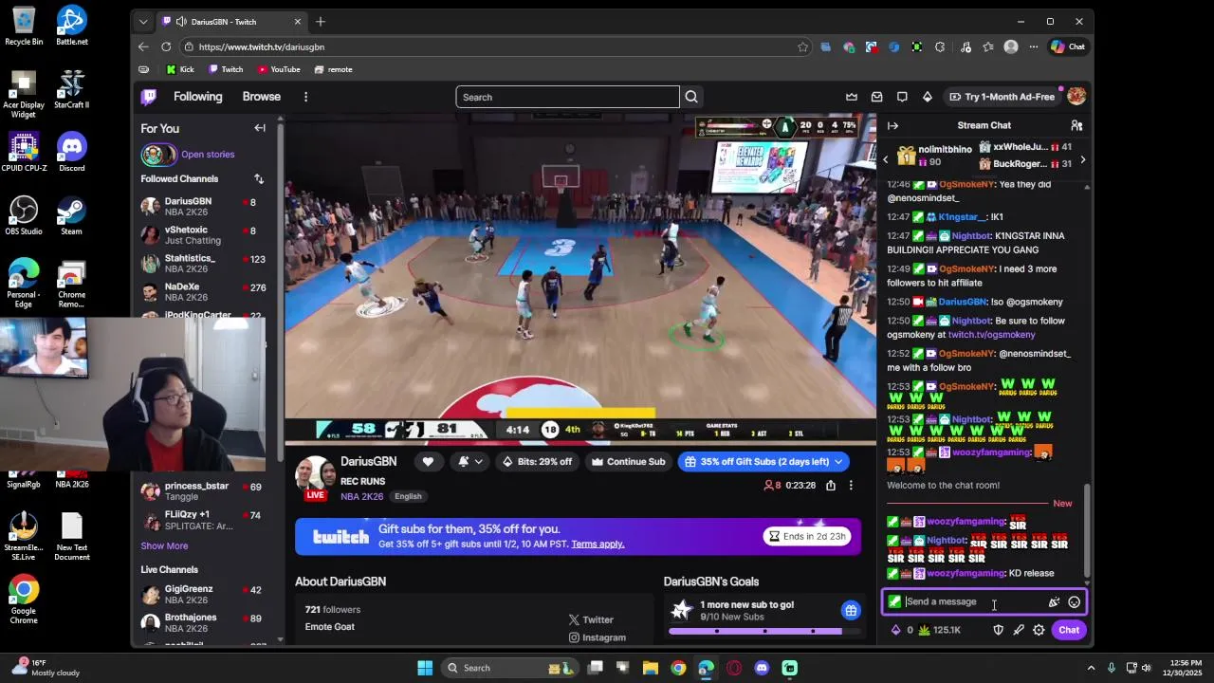Click Try 1-Month Ad-Free button
1214x683 pixels.
pos(1002,97)
